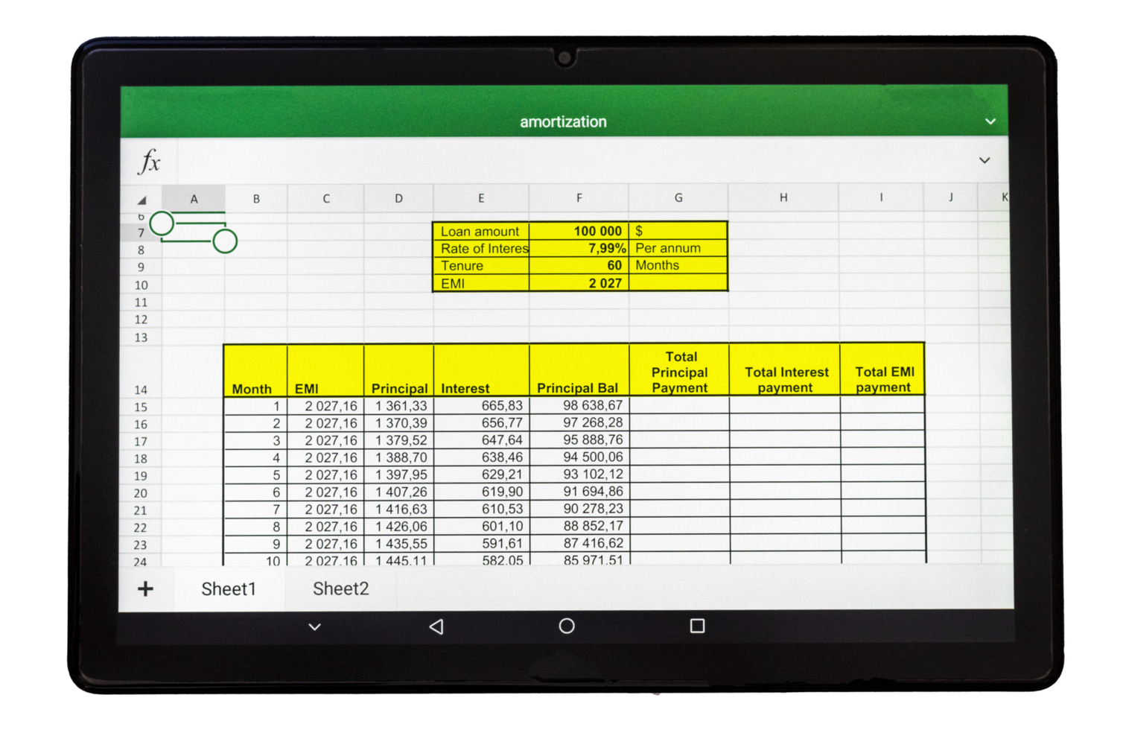
Task: Select the 2 027 EMI summary cell
Action: coord(579,283)
